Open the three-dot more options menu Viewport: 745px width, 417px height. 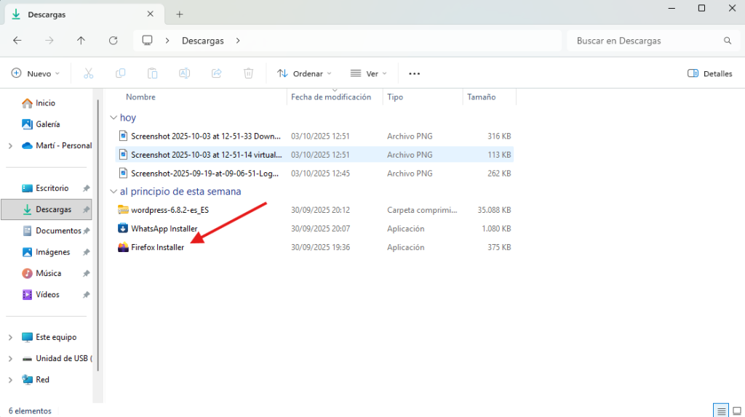tap(415, 73)
